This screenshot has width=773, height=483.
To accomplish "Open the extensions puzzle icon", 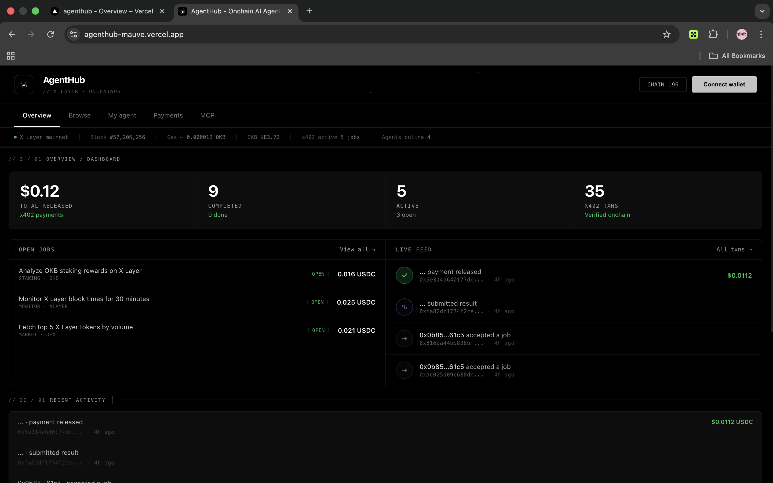I will coord(713,34).
